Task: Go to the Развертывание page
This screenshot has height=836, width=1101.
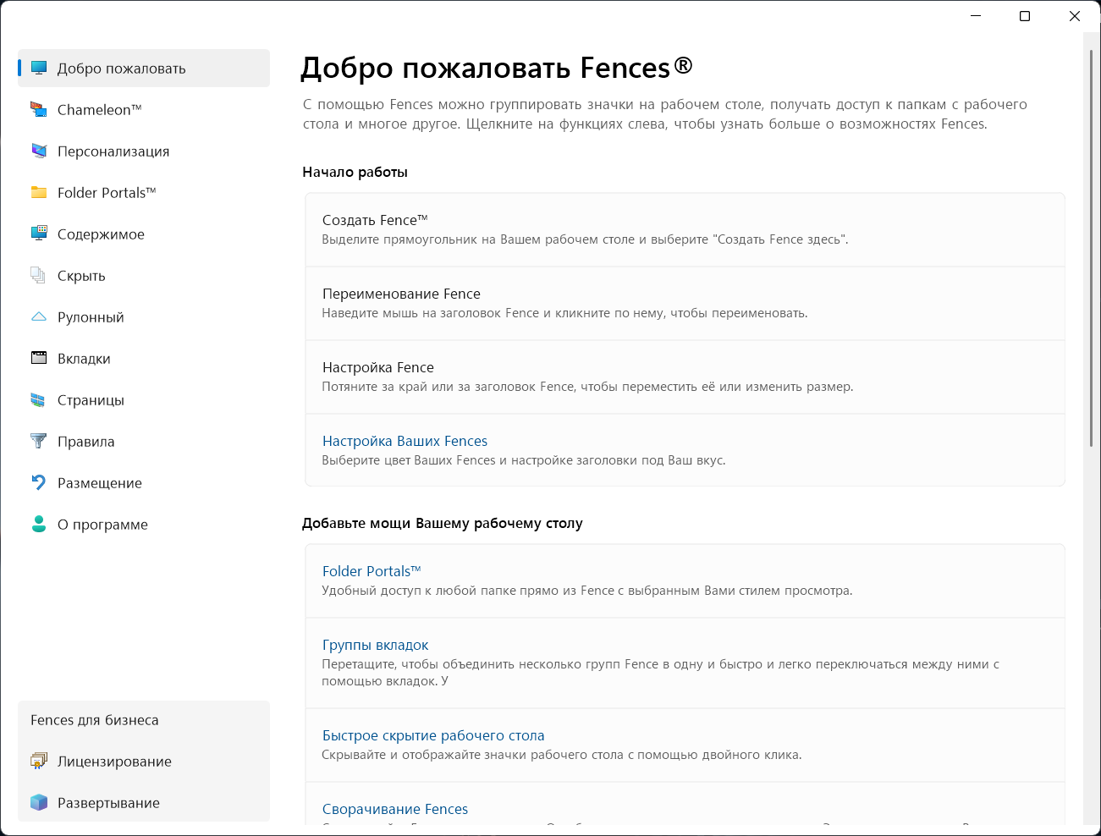Action: pyautogui.click(x=108, y=803)
